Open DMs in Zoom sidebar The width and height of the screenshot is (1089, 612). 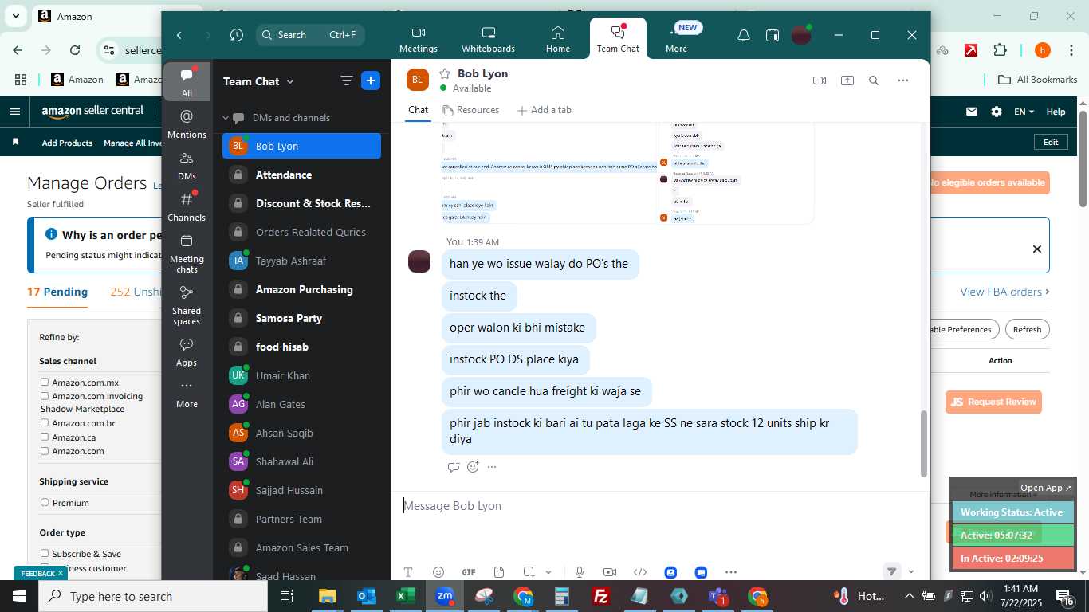pyautogui.click(x=187, y=164)
